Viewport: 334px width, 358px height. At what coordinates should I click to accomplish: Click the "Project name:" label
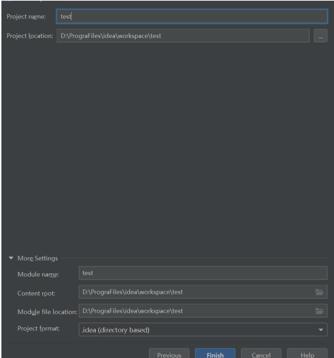(26, 16)
